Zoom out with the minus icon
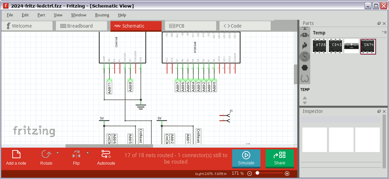The width and height of the screenshot is (389, 179). click(x=250, y=174)
